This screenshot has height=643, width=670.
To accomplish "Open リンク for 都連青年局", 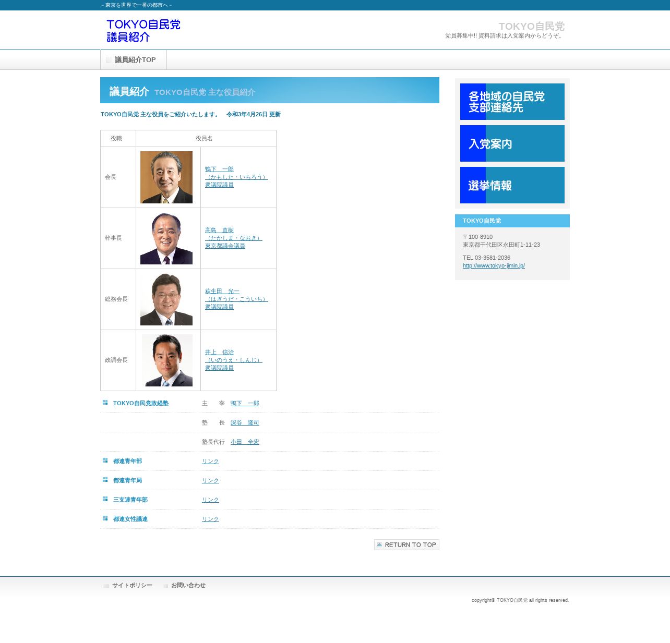I will point(210,480).
